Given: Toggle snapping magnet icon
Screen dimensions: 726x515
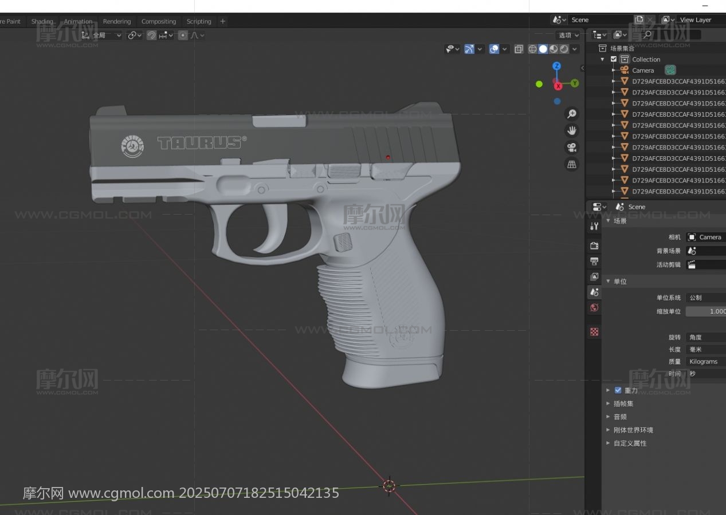Looking at the screenshot, I should click(151, 35).
